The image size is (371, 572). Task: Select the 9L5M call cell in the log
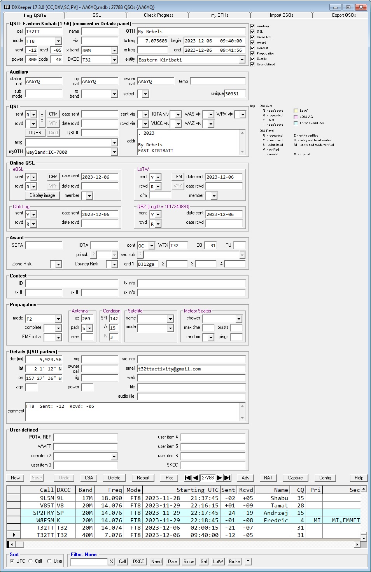38,498
